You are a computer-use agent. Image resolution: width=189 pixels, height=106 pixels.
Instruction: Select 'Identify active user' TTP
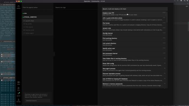click(x=134, y=49)
